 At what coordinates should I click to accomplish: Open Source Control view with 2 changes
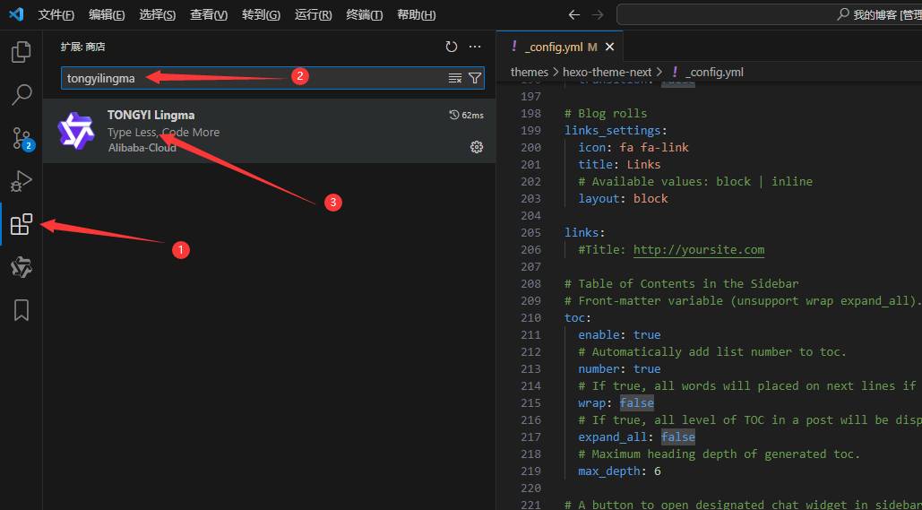(22, 138)
